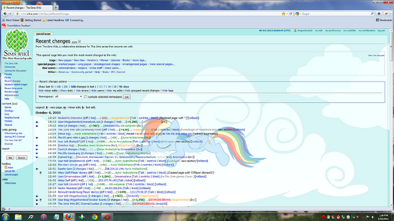Open Opera browser from the taskbar

(x=107, y=217)
